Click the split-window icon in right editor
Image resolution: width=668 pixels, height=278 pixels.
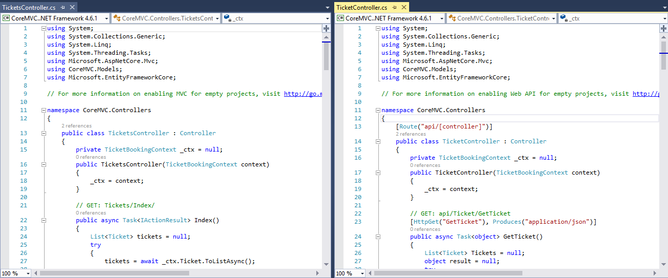[x=663, y=28]
